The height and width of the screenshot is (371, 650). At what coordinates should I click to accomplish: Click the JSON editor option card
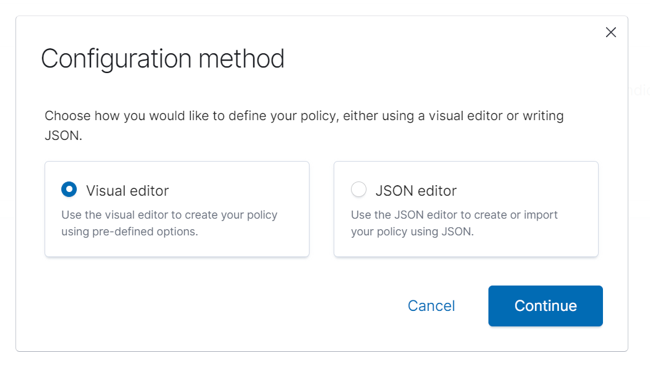[x=466, y=209]
